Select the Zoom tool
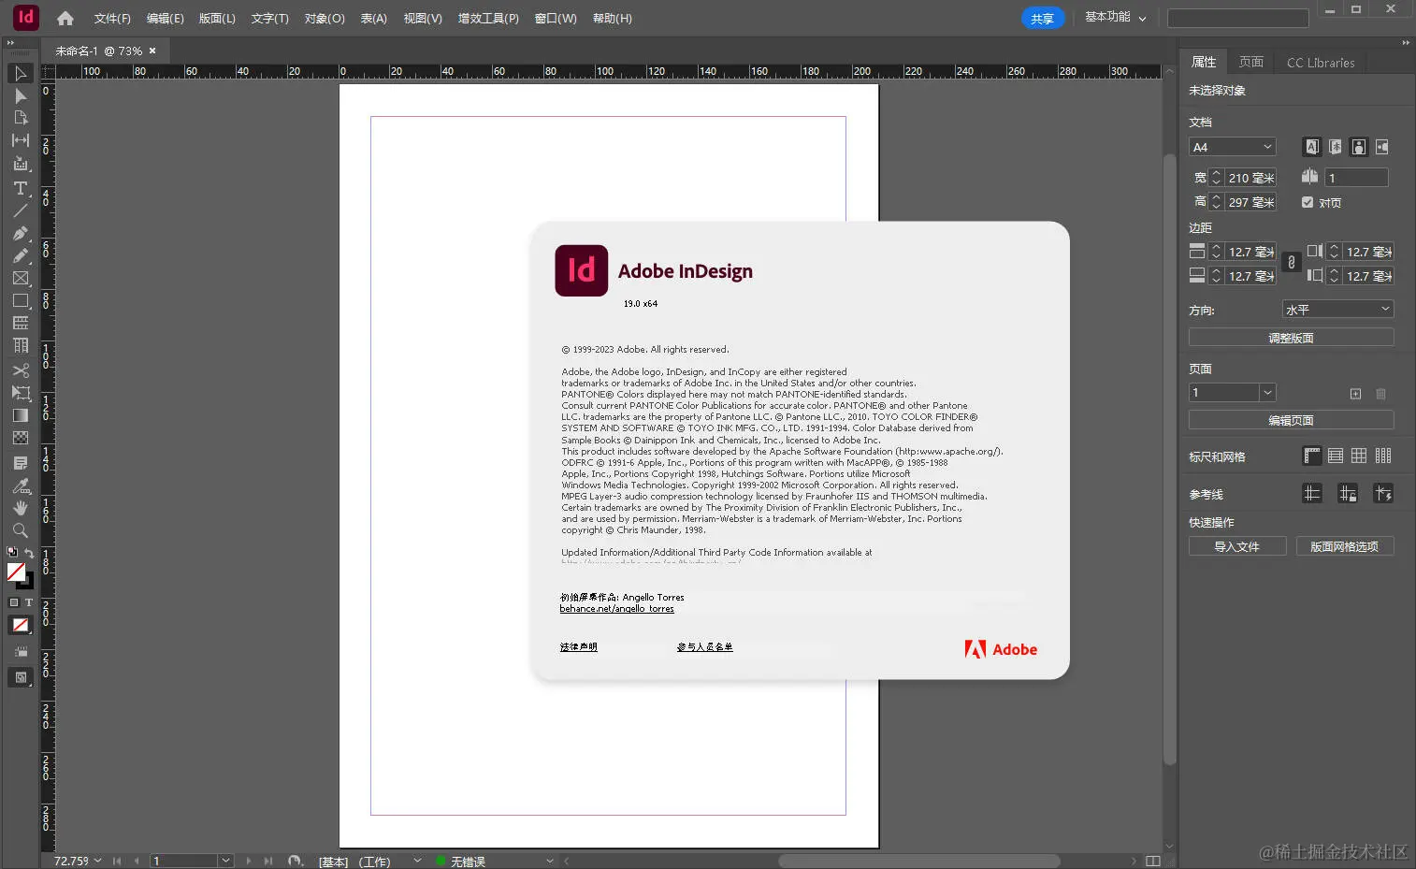This screenshot has height=869, width=1416. click(21, 530)
